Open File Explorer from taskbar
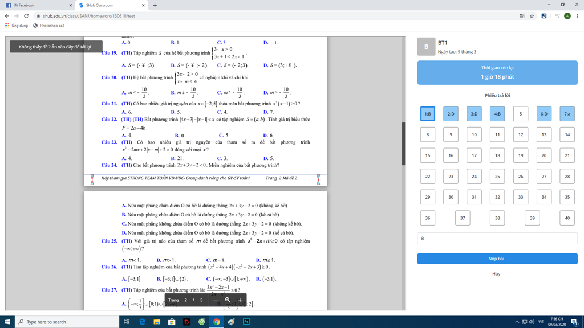Screen dimensions: 584x328 pos(157,322)
